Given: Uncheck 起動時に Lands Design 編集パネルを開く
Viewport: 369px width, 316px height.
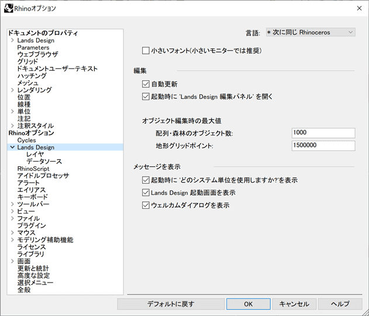Looking at the screenshot, I should coord(146,97).
